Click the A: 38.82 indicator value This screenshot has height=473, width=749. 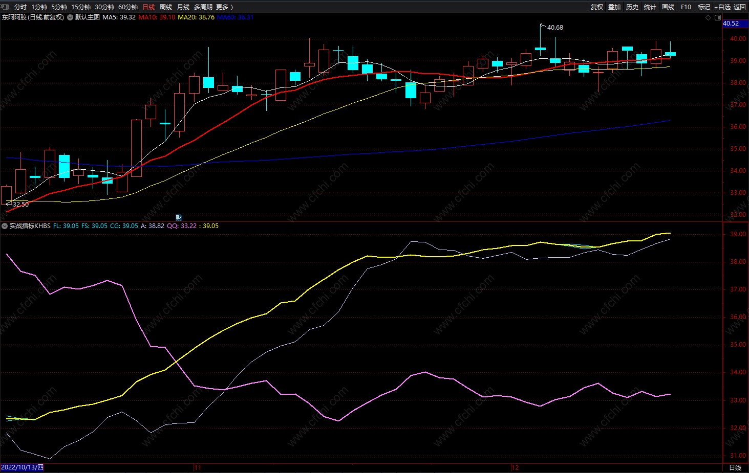point(153,226)
